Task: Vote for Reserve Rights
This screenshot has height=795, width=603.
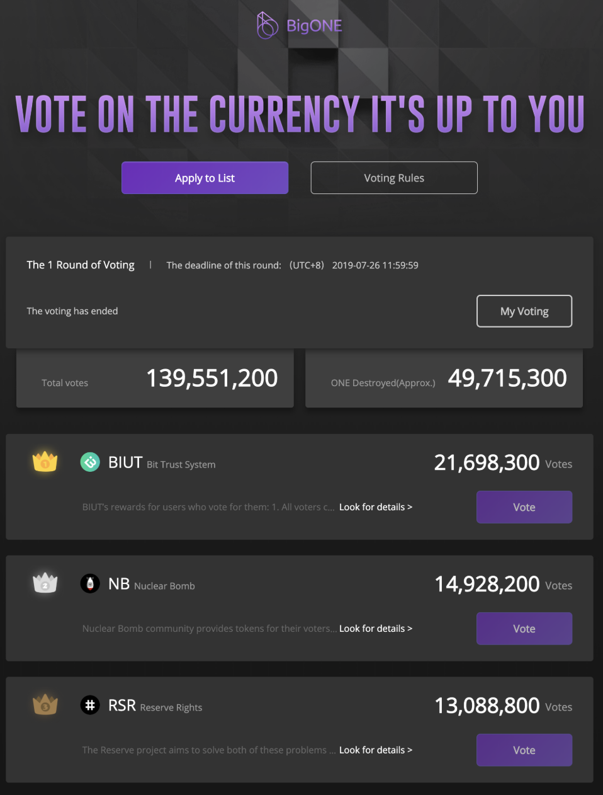Action: (x=524, y=750)
